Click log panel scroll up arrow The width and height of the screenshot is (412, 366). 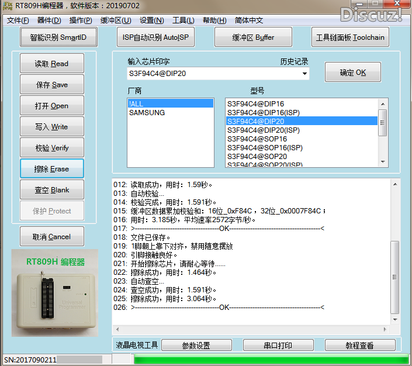pos(395,184)
